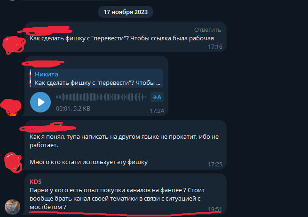
Task: Open the quoted reply from Никита
Action: [96, 78]
